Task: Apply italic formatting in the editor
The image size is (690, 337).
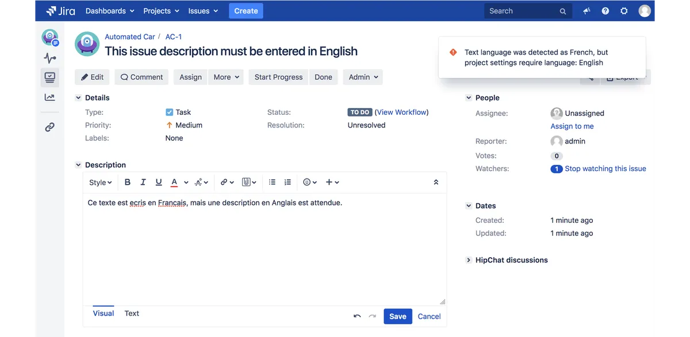Action: pos(143,182)
